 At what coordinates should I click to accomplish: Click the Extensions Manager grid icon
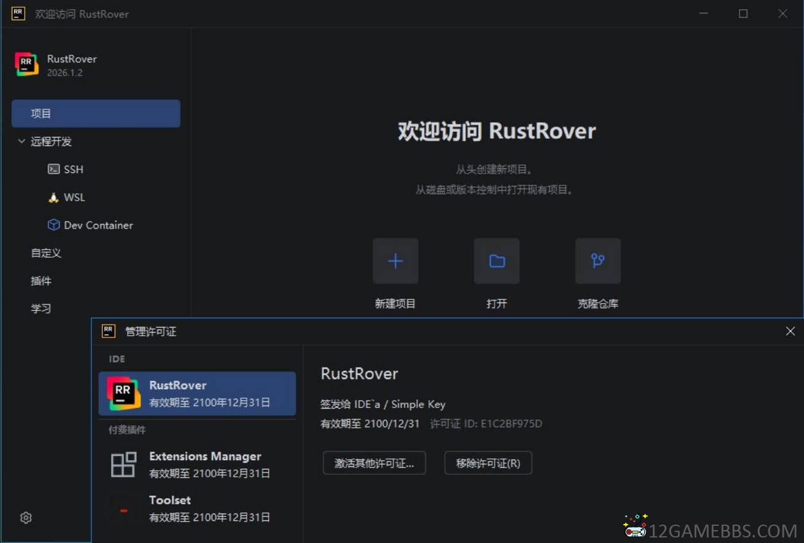123,464
